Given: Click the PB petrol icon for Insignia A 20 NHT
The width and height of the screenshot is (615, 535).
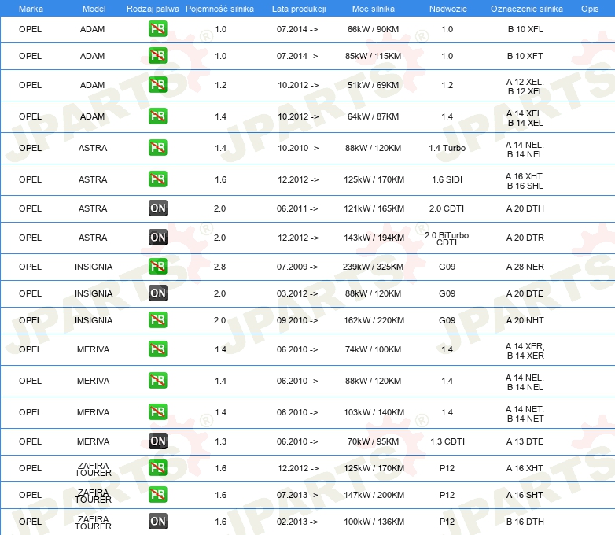Looking at the screenshot, I should coord(158,320).
